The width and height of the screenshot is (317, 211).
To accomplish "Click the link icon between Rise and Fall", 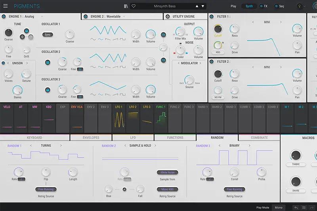I will point(124,189).
